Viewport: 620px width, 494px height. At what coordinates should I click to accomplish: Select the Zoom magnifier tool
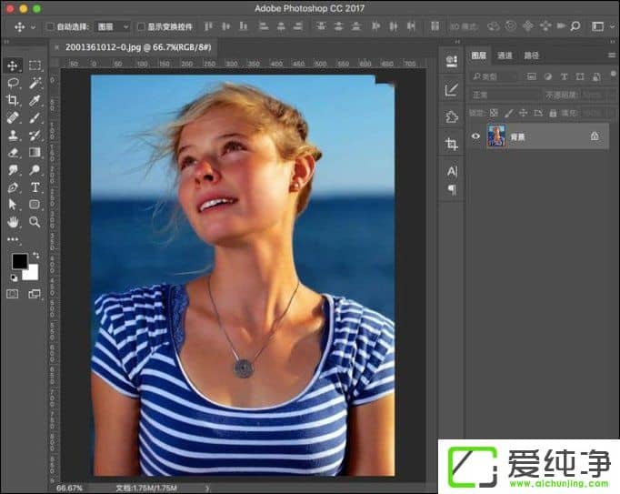click(x=35, y=222)
